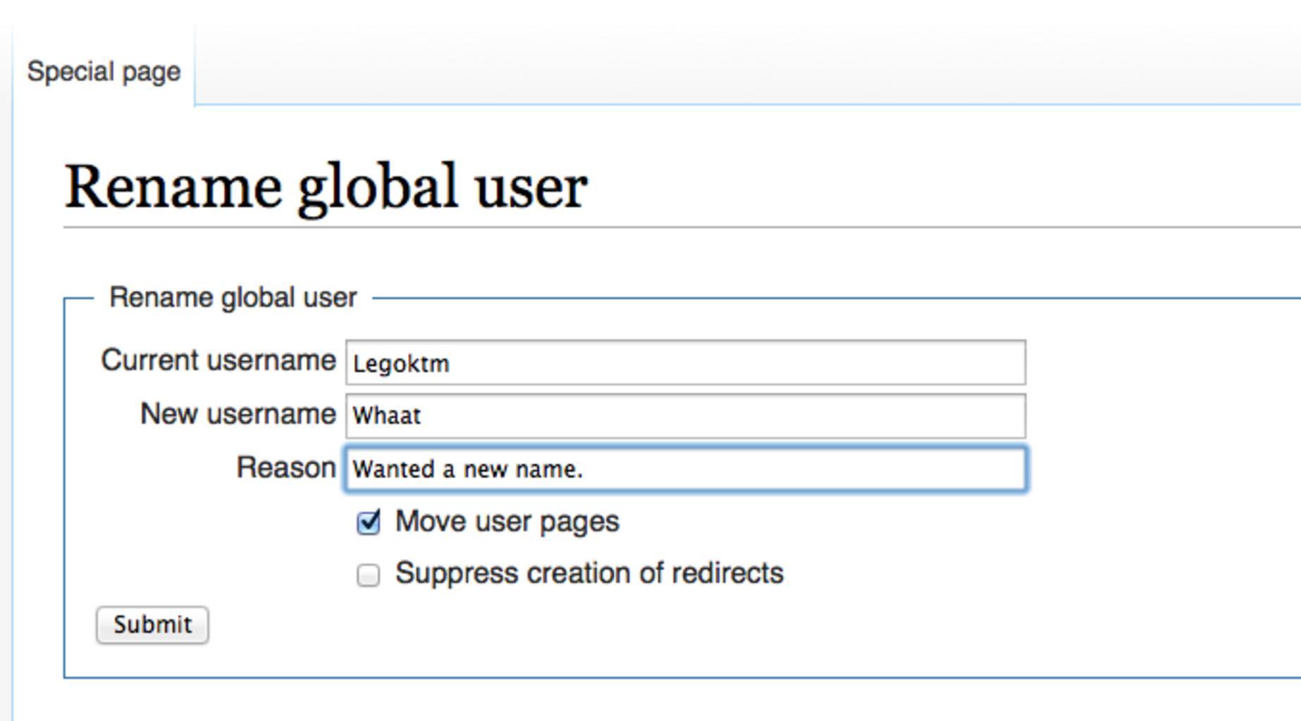This screenshot has height=721, width=1301.
Task: Click the 'New username' label
Action: point(238,414)
